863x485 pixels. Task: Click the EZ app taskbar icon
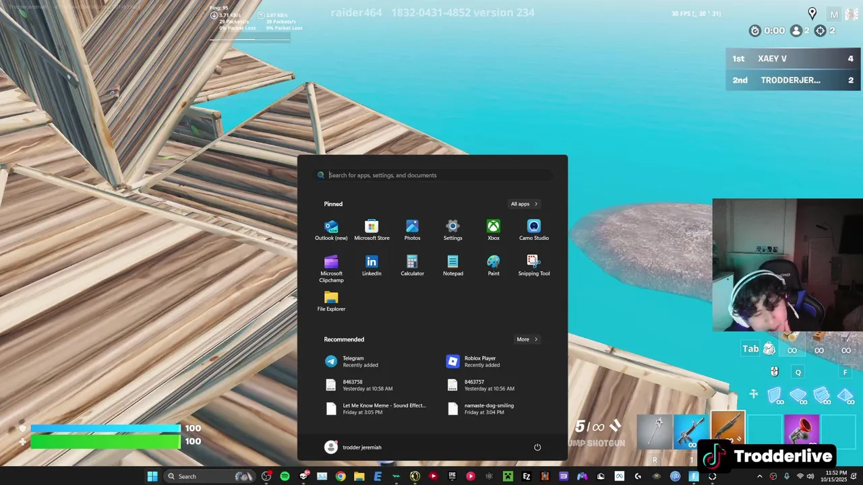[527, 476]
